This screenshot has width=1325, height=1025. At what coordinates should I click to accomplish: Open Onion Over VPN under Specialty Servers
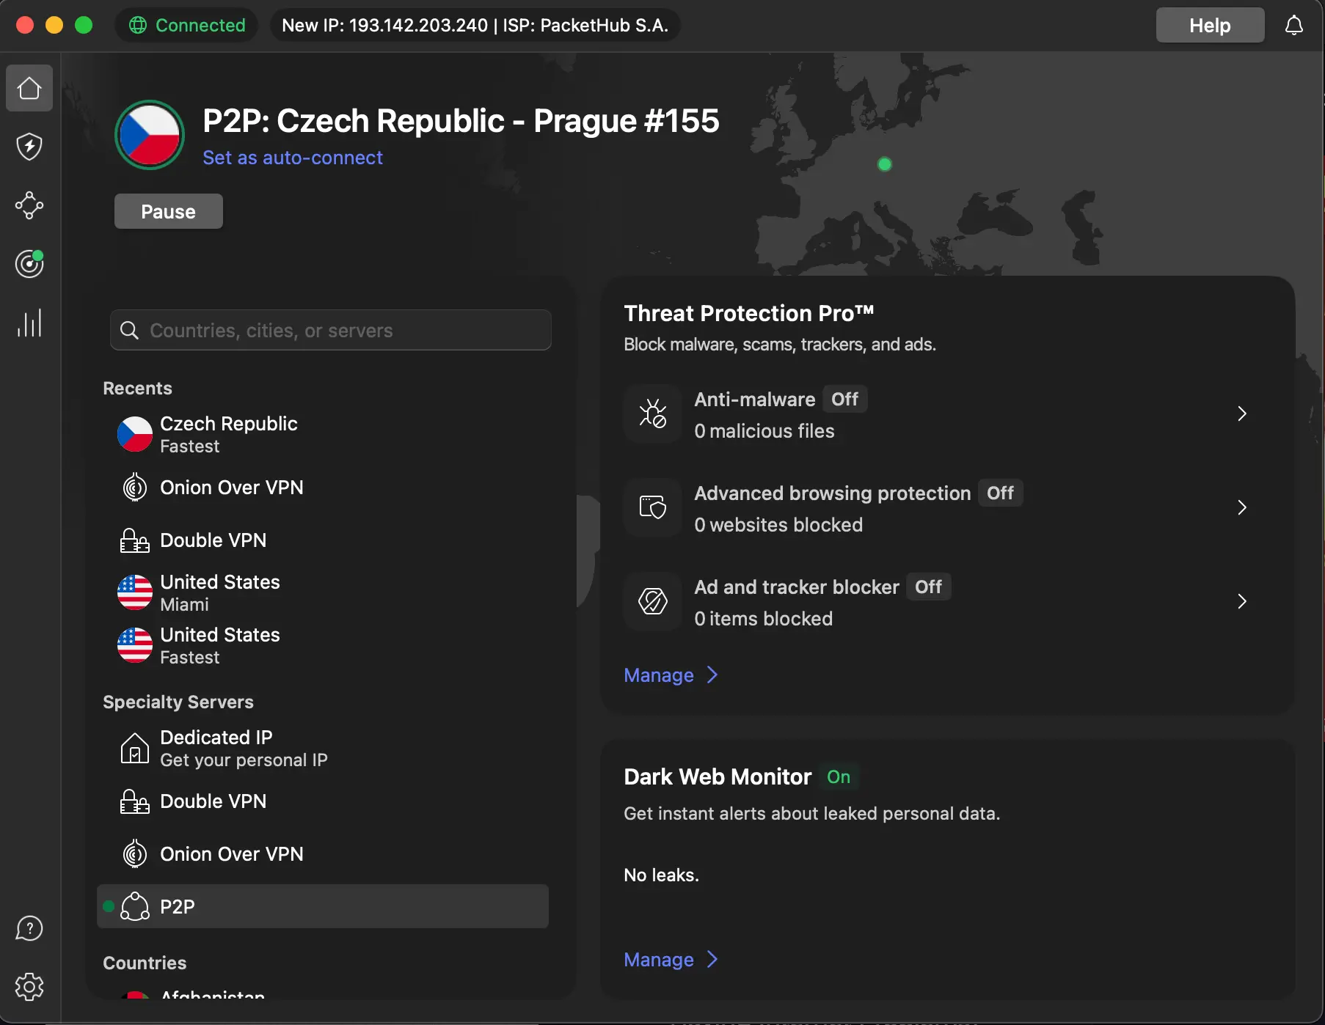(x=231, y=853)
